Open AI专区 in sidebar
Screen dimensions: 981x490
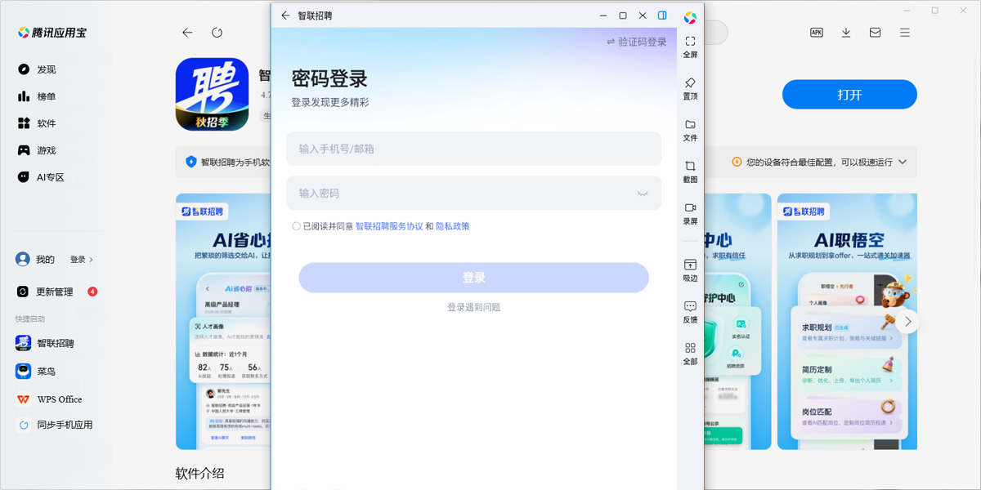[x=41, y=177]
